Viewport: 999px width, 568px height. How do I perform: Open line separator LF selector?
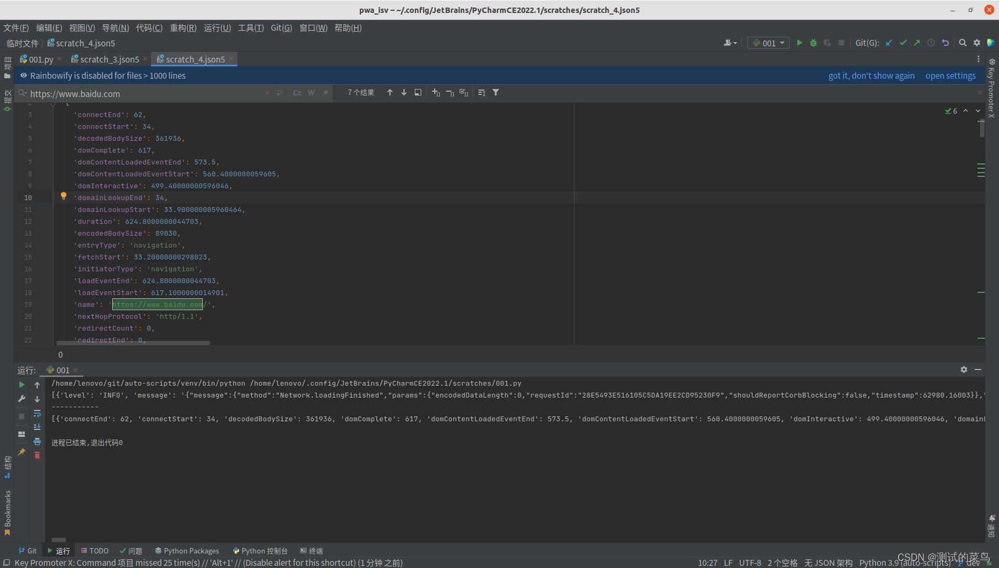[728, 563]
